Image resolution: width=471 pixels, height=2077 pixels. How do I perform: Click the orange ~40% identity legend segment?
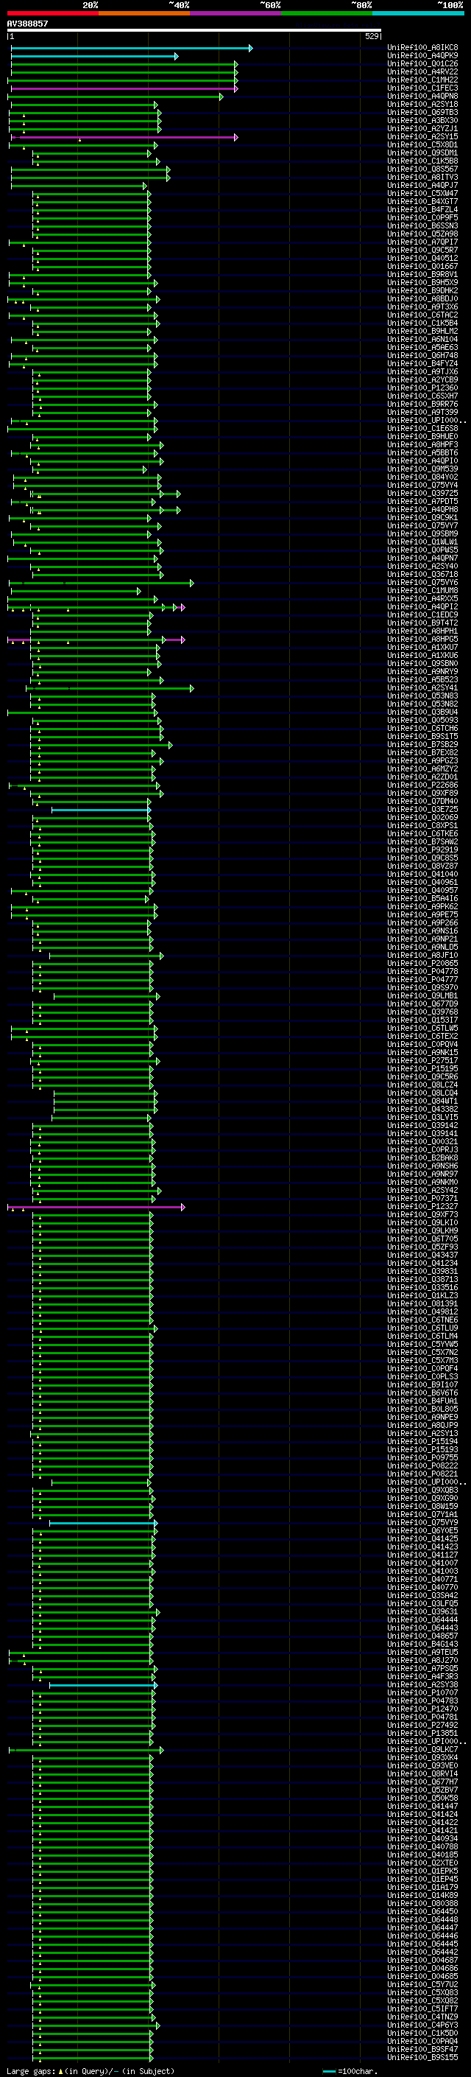click(x=144, y=14)
